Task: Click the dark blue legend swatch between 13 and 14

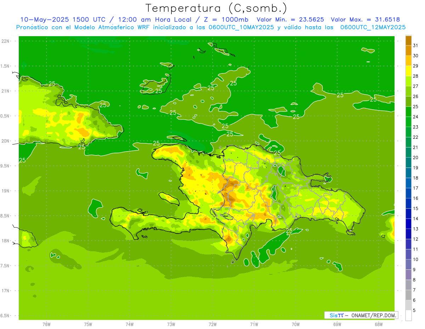Action: 408,224
